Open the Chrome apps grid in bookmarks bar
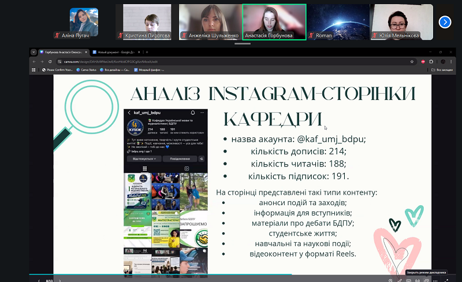The height and width of the screenshot is (282, 462). tap(33, 70)
